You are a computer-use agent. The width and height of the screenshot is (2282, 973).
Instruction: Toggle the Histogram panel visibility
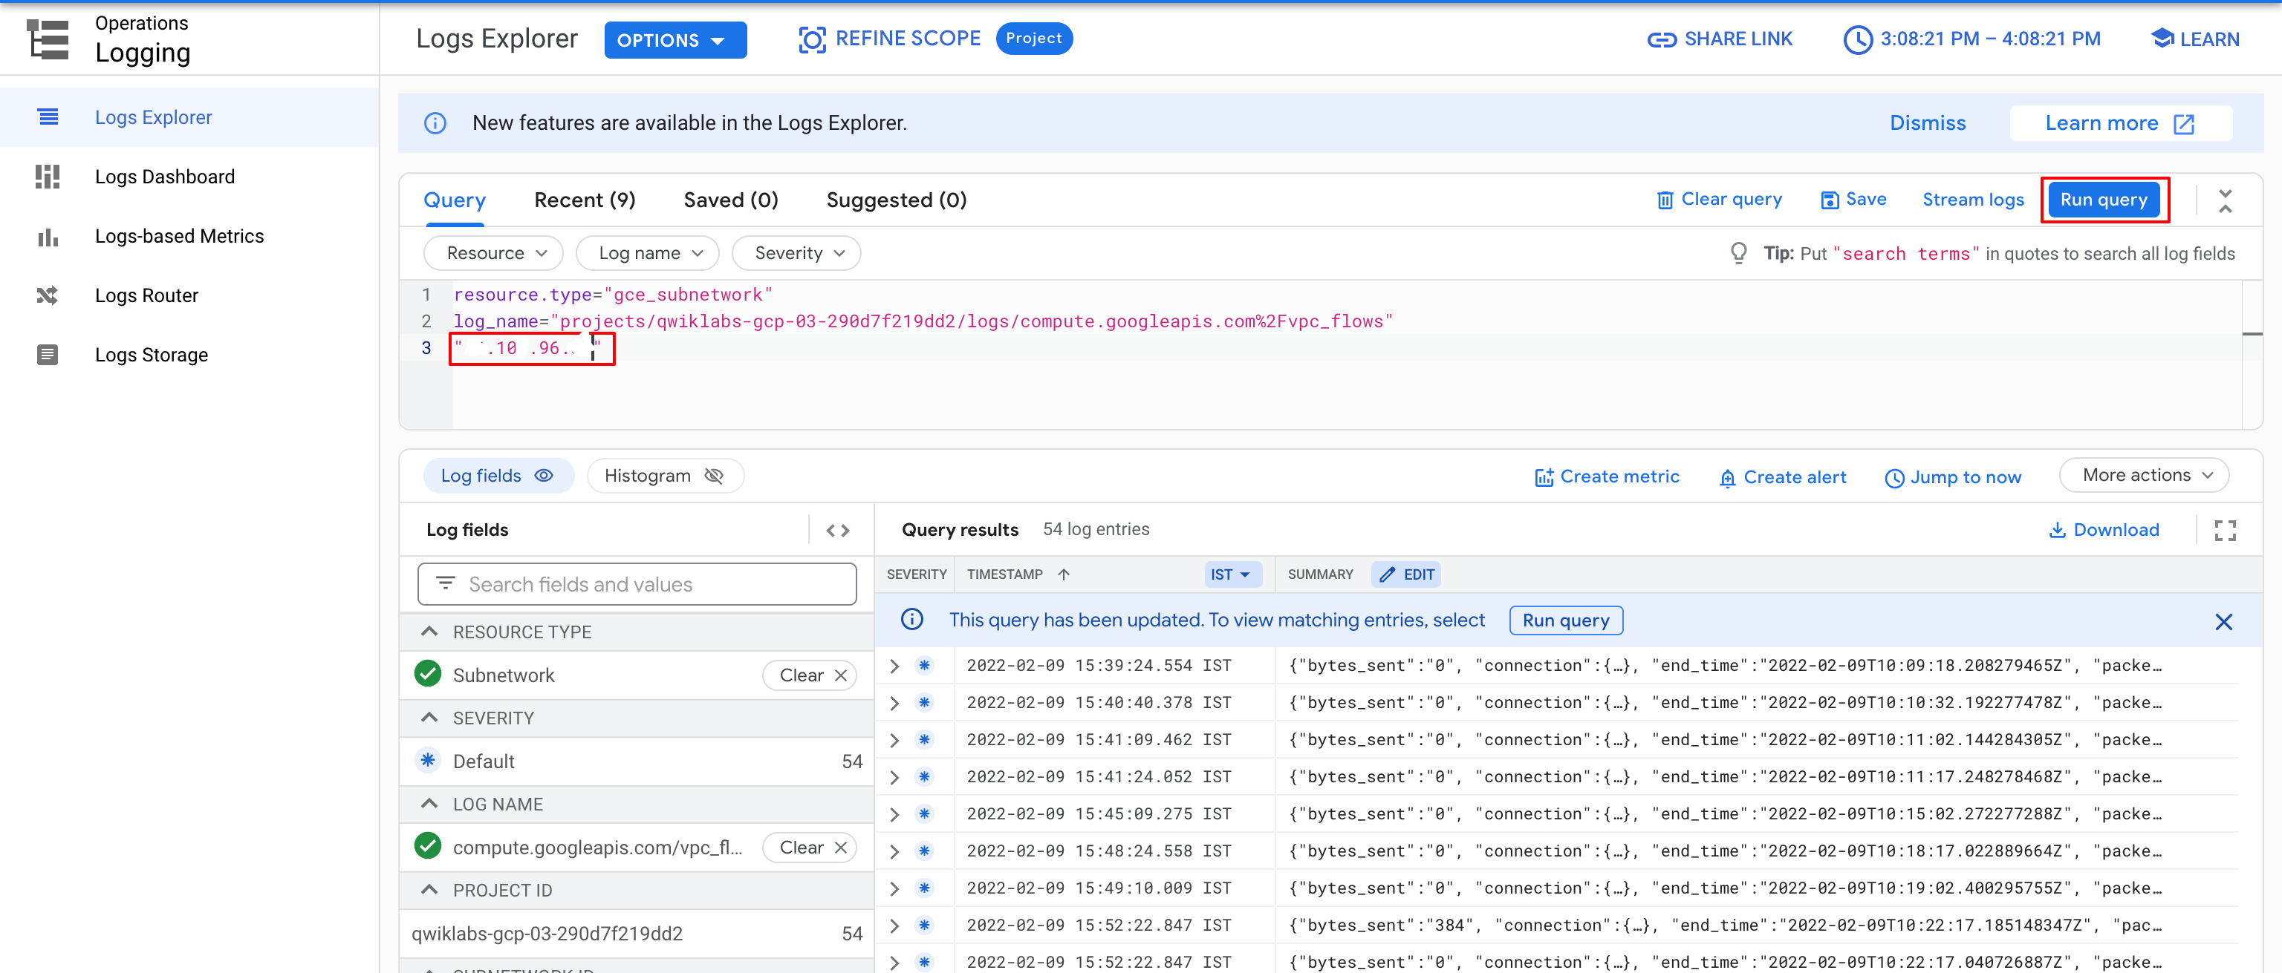click(x=663, y=476)
